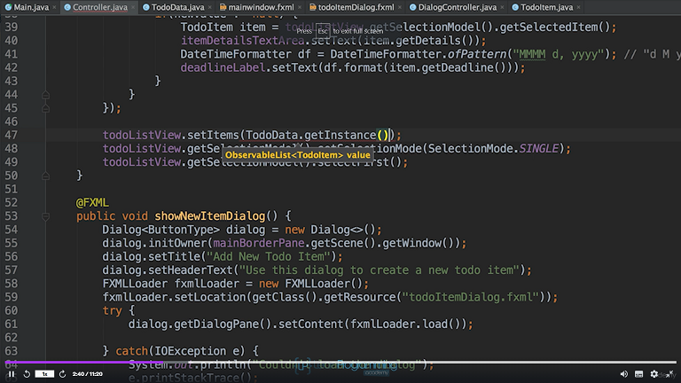The height and width of the screenshot is (383, 681).
Task: Click itemDetailsTextArea on line 40
Action: pyautogui.click(x=243, y=41)
